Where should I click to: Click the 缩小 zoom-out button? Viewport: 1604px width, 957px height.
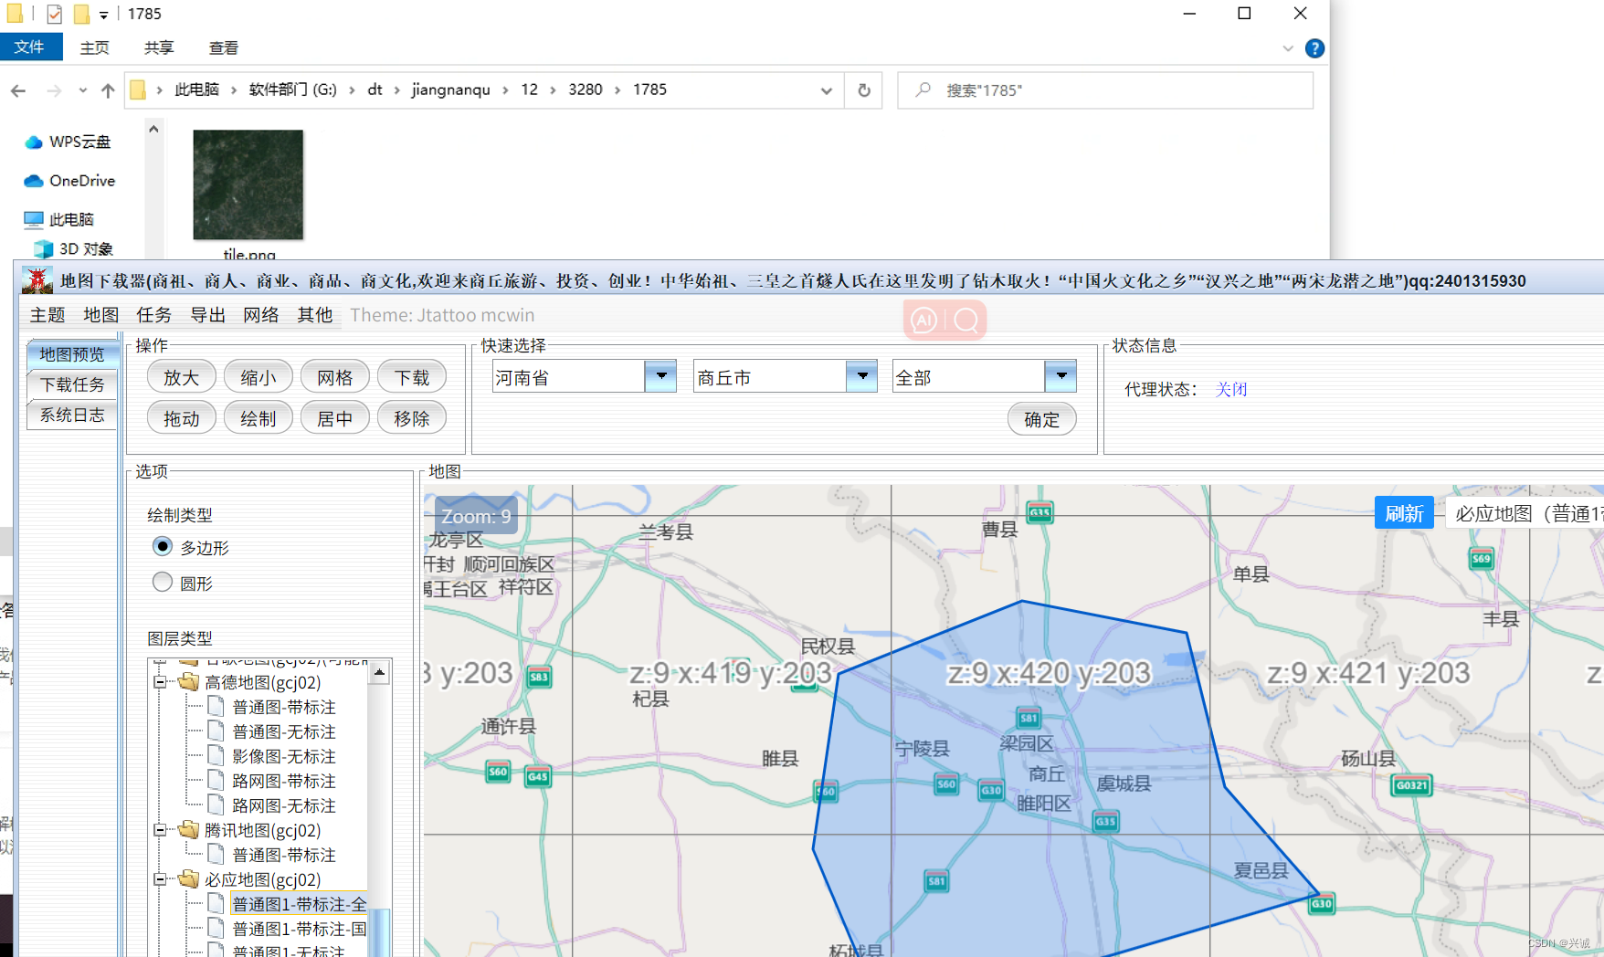click(259, 377)
